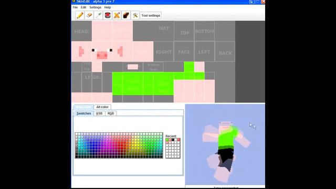Pick the green swatch in Recent colors
Screen dimensions: 336x189
167,140
